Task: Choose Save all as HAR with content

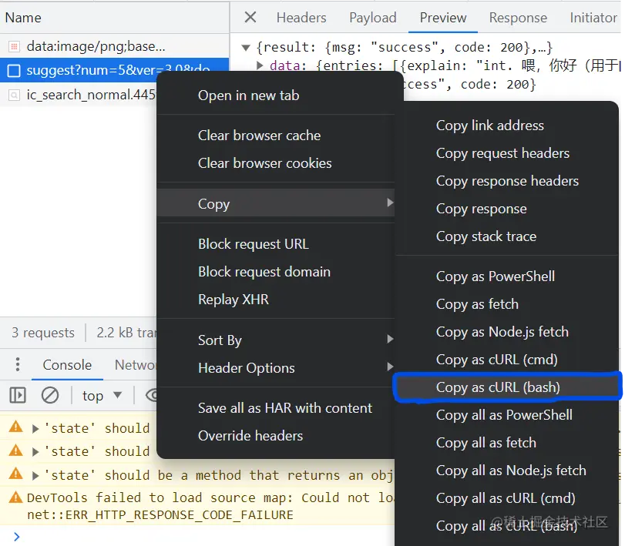Action: pos(276,408)
